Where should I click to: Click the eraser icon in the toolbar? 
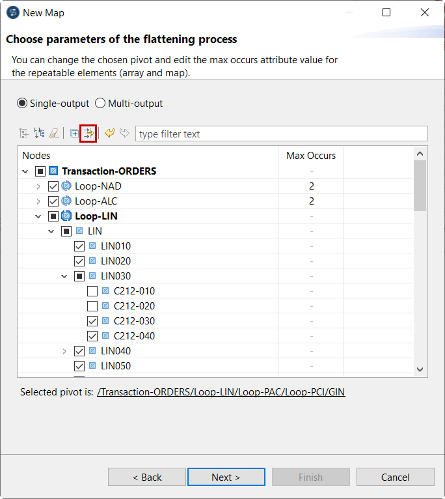click(55, 134)
